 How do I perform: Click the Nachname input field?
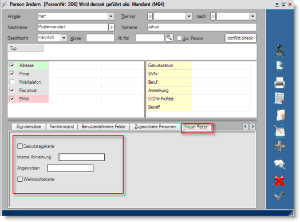(73, 27)
